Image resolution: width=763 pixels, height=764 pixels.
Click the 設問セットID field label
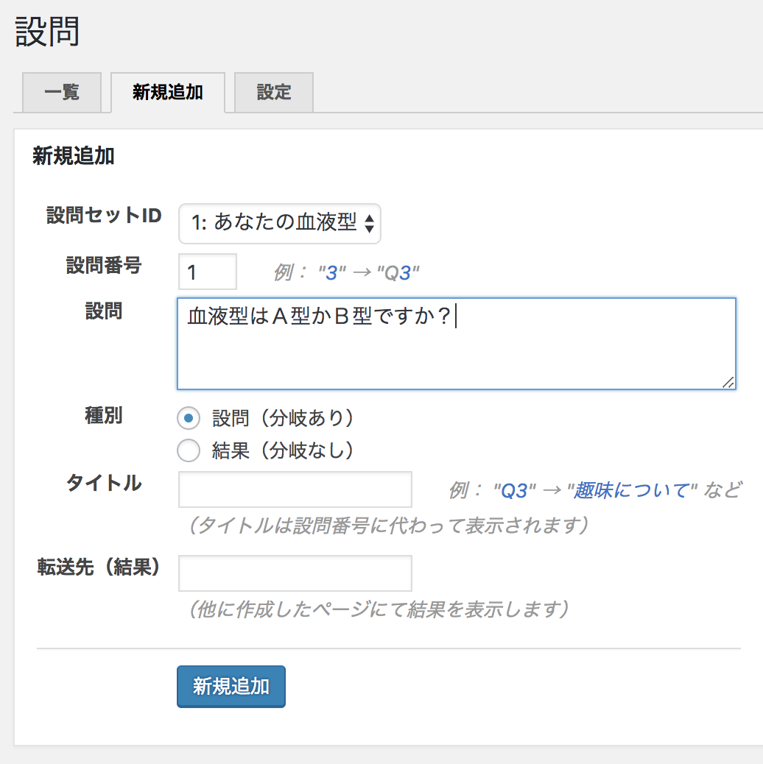(104, 216)
